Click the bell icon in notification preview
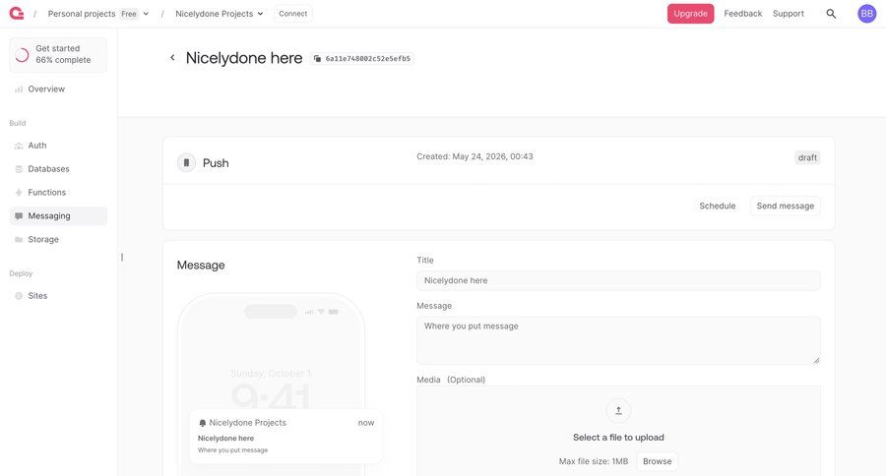The image size is (886, 476). [x=202, y=423]
